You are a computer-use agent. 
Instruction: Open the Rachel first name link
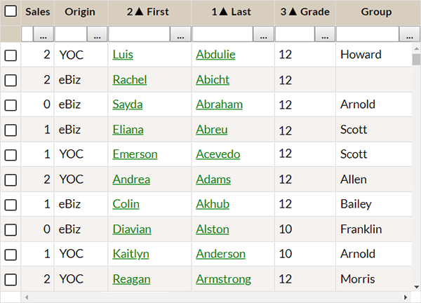pyautogui.click(x=129, y=80)
